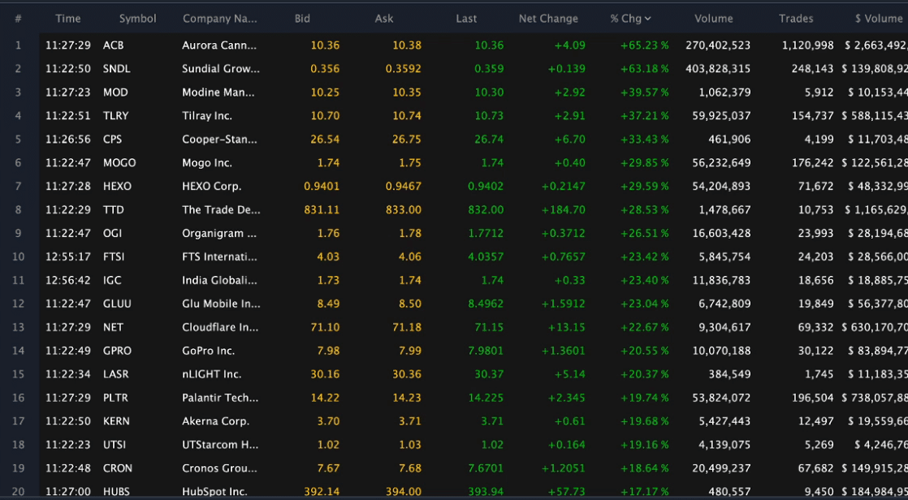Image resolution: width=908 pixels, height=500 pixels.
Task: Select the UTStarcom H... company name
Action: click(220, 445)
